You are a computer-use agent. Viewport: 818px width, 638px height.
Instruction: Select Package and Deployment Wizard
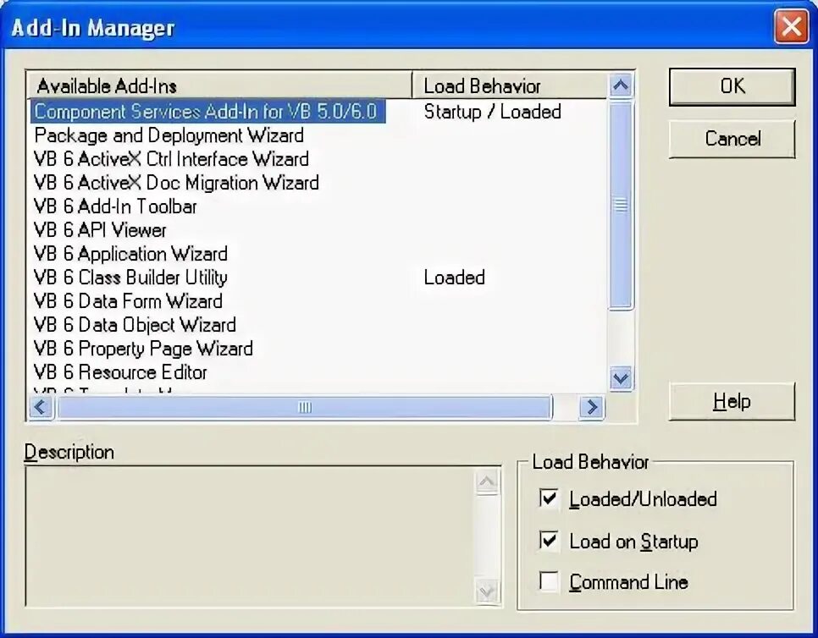[x=169, y=135]
